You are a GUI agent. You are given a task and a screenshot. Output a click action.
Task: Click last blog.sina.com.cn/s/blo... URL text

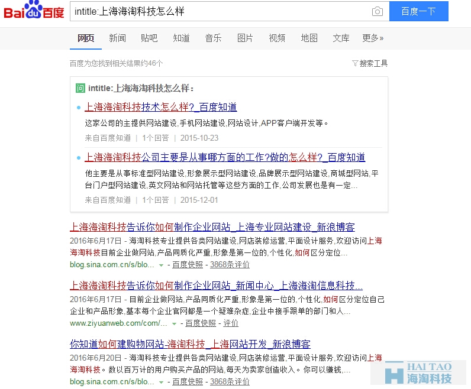coord(112,381)
